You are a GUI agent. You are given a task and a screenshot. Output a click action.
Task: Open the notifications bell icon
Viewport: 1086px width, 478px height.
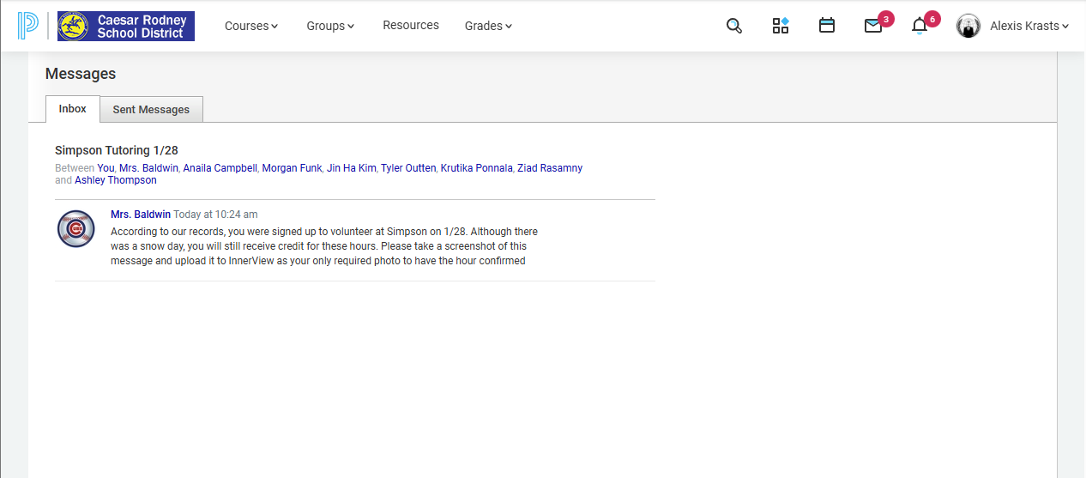pyautogui.click(x=920, y=26)
